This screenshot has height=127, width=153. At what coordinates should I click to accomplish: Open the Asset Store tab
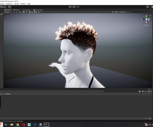pos(38,10)
